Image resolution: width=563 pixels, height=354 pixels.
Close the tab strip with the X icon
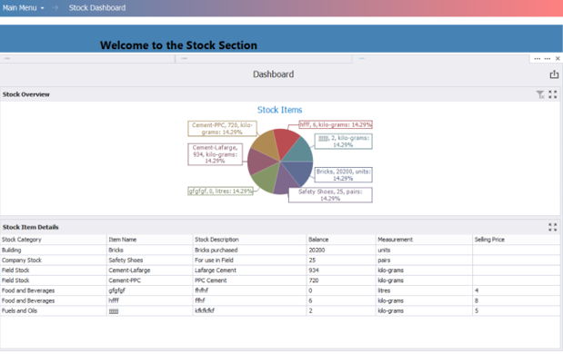tap(558, 58)
